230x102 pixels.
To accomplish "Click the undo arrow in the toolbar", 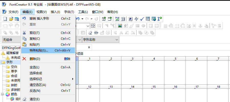I will pos(78,19).
